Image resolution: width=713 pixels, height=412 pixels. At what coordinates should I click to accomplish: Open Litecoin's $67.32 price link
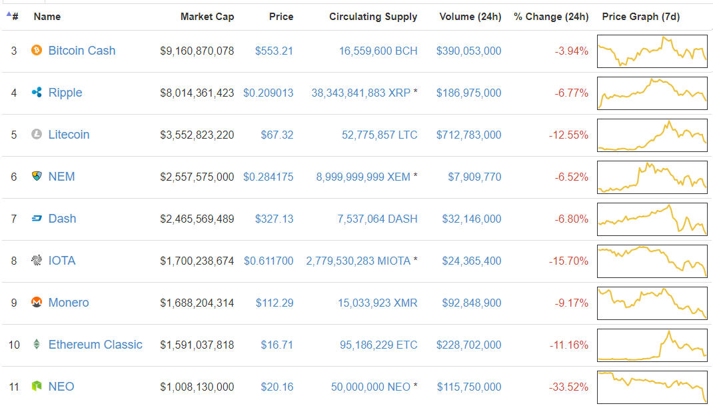click(277, 135)
